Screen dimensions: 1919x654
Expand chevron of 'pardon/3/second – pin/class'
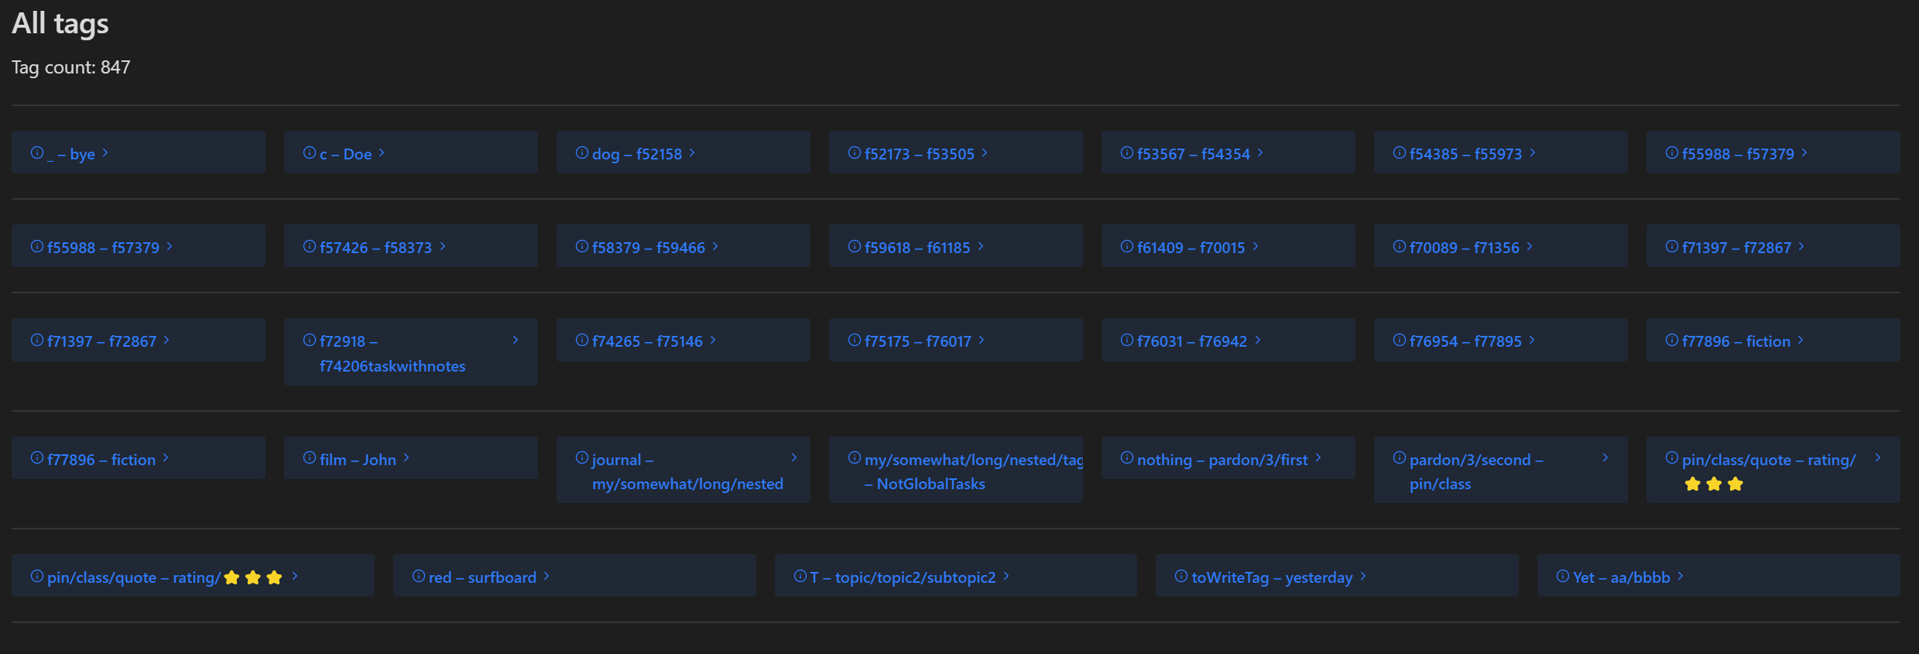click(1605, 458)
